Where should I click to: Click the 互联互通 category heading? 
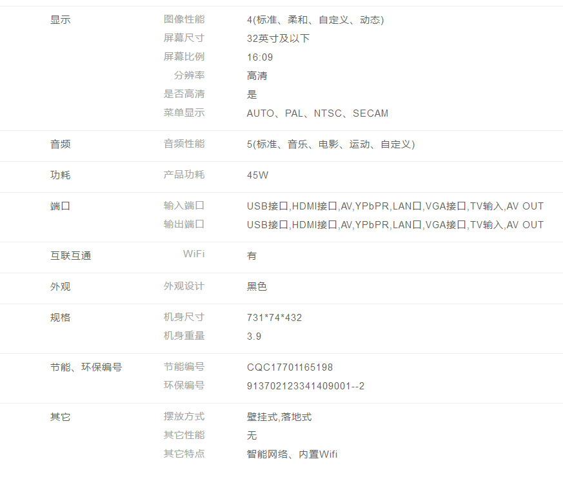click(70, 256)
